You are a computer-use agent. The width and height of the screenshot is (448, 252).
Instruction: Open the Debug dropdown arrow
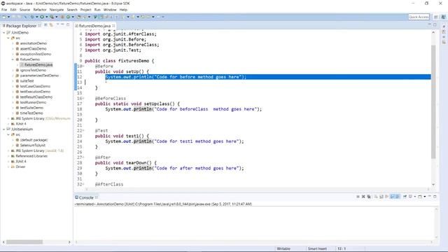37,17
